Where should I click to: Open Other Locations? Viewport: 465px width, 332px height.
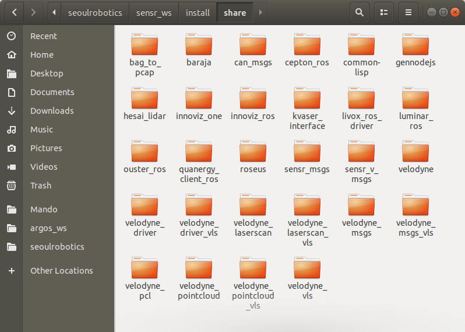pos(57,271)
